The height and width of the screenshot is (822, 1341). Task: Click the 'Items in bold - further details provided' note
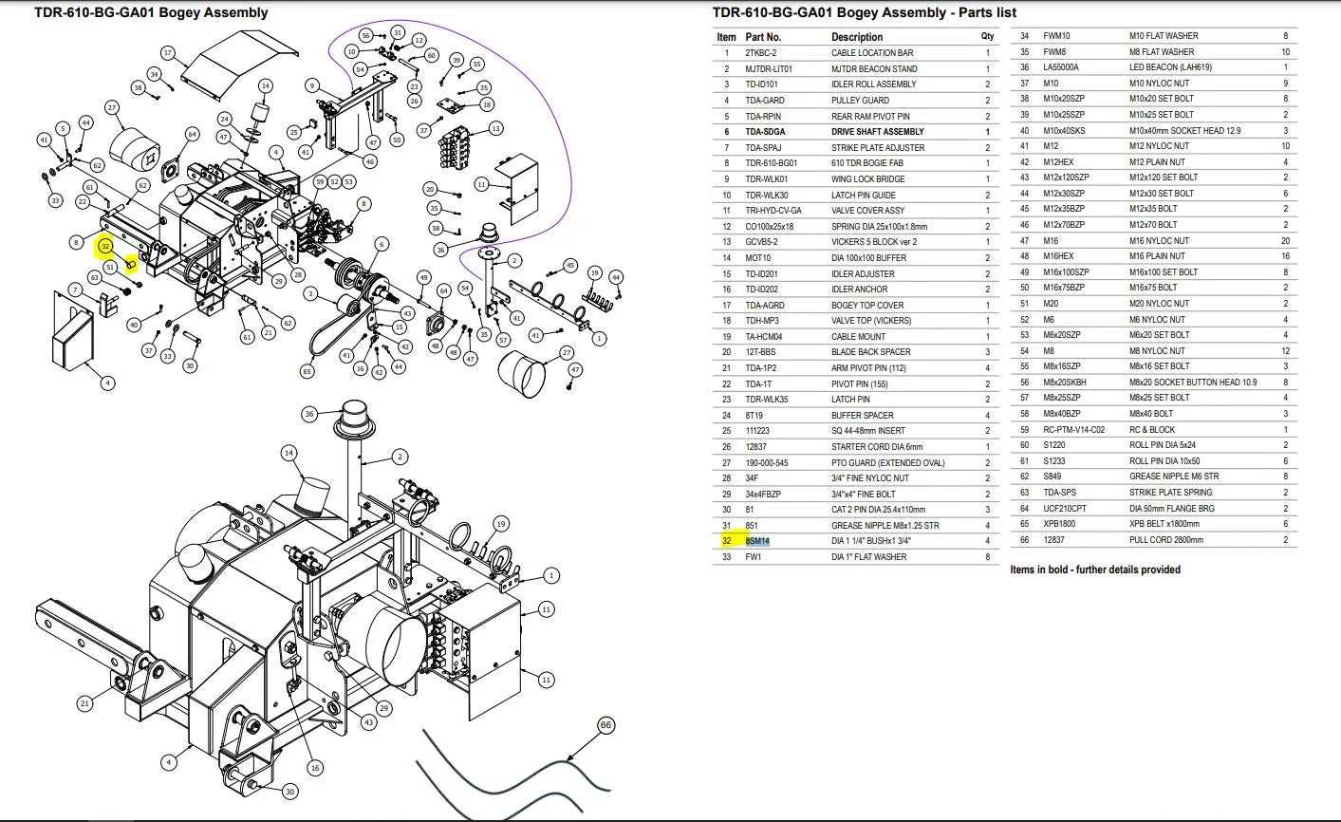(x=1095, y=570)
